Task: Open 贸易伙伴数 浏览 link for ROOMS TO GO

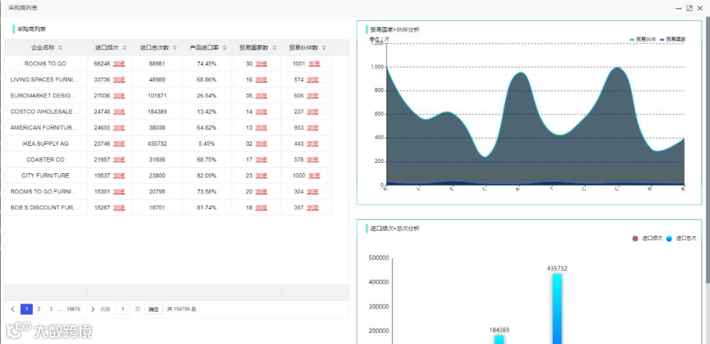Action: [314, 64]
